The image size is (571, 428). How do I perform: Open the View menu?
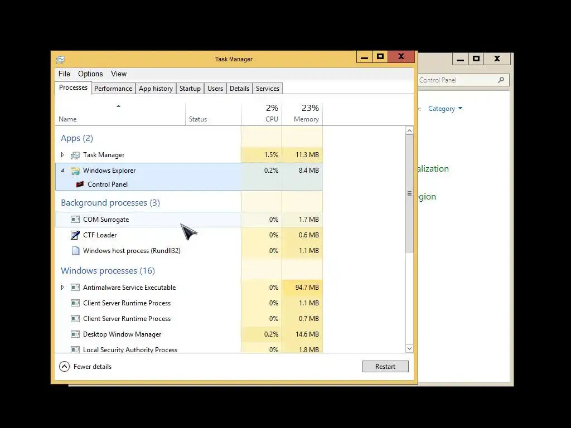[119, 74]
